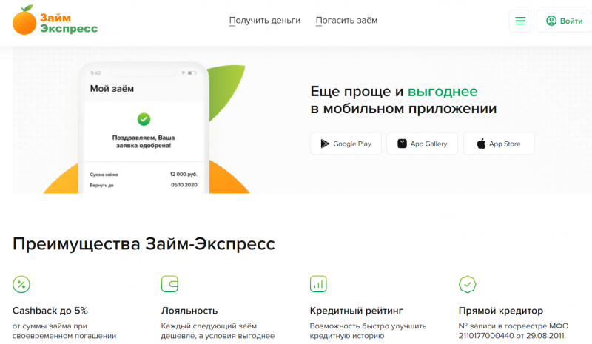
Task: Click the verified badge Прямой кредитор icon
Action: pyautogui.click(x=468, y=284)
